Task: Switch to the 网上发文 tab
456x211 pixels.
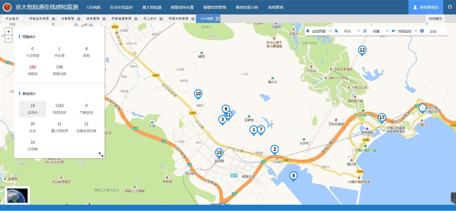Action: [150, 19]
